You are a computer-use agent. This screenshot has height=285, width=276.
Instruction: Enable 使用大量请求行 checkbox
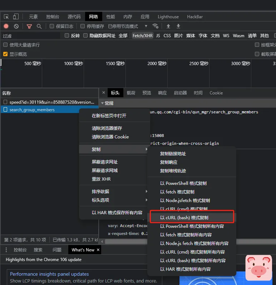5,45
